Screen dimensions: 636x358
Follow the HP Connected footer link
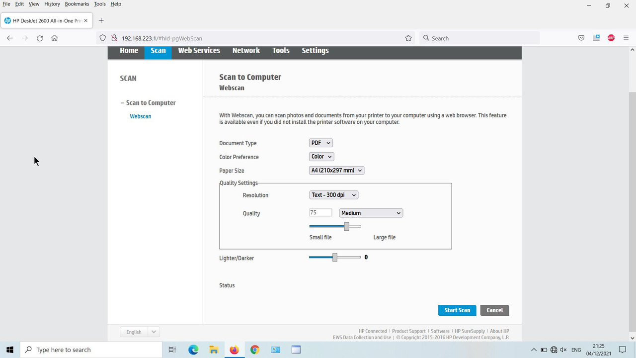tap(373, 331)
